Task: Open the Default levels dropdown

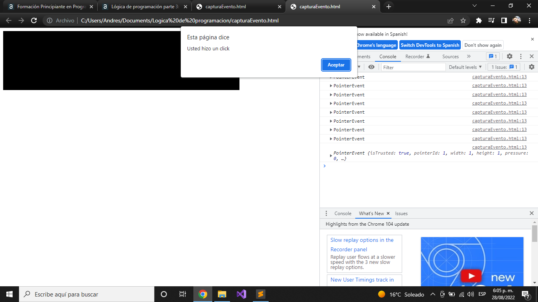Action: 465,67
